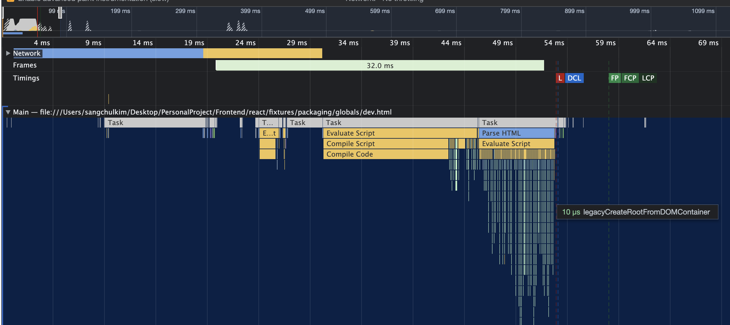Screen dimensions: 730x325
Task: Click the yellow Network request bar segment
Action: [x=263, y=53]
